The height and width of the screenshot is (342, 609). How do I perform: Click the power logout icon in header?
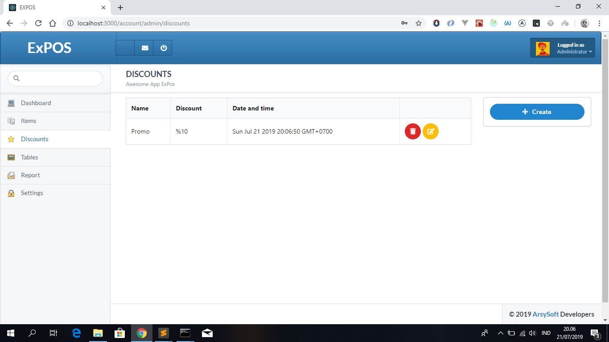[163, 48]
